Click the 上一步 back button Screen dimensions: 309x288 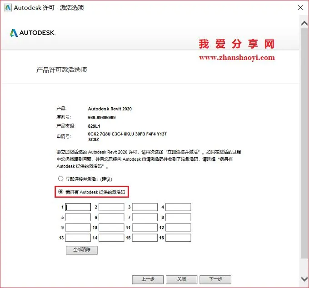(x=148, y=279)
